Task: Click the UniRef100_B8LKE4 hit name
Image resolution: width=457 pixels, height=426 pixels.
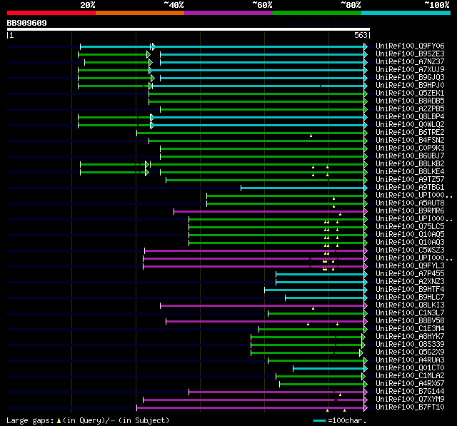Action: tap(410, 172)
